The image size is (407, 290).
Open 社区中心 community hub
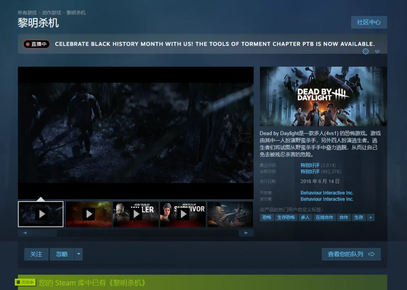369,22
